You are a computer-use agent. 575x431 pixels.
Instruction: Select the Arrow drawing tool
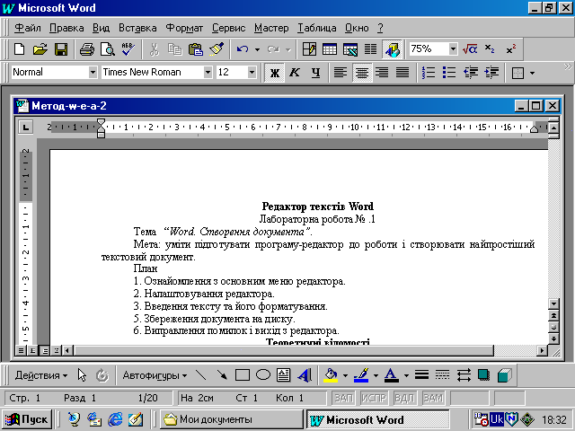click(222, 375)
